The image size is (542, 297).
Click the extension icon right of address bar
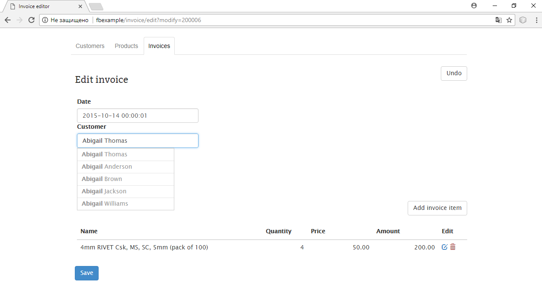523,20
